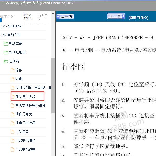Click the 2017 - WK - JEEP GRAND CHEROKEE line
The height and width of the screenshot is (156, 156).
pos(109,38)
